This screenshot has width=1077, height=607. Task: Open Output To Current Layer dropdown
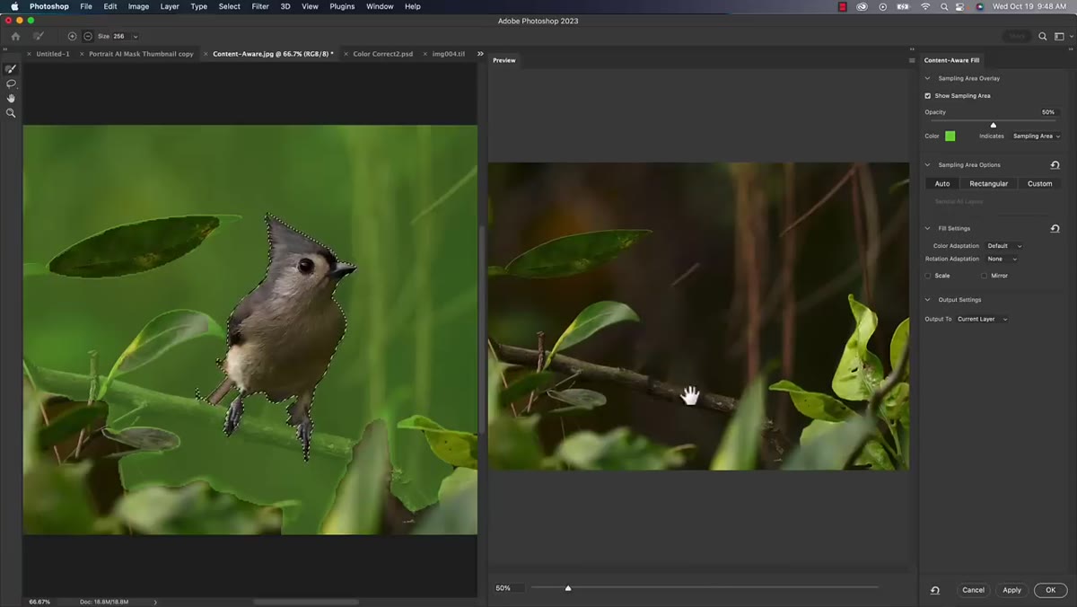tap(982, 319)
